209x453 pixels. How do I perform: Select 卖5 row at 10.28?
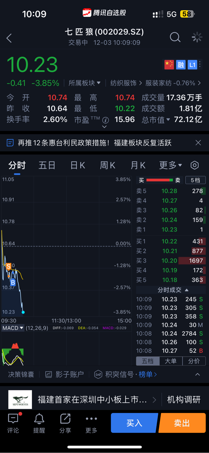[x=171, y=191]
